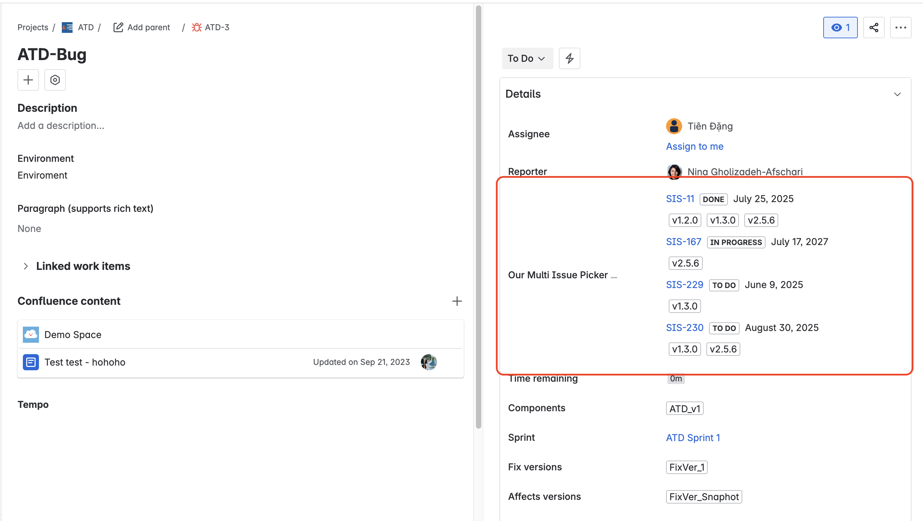This screenshot has height=521, width=923.
Task: Click the vertical scrollbar between panels
Action: 478,215
